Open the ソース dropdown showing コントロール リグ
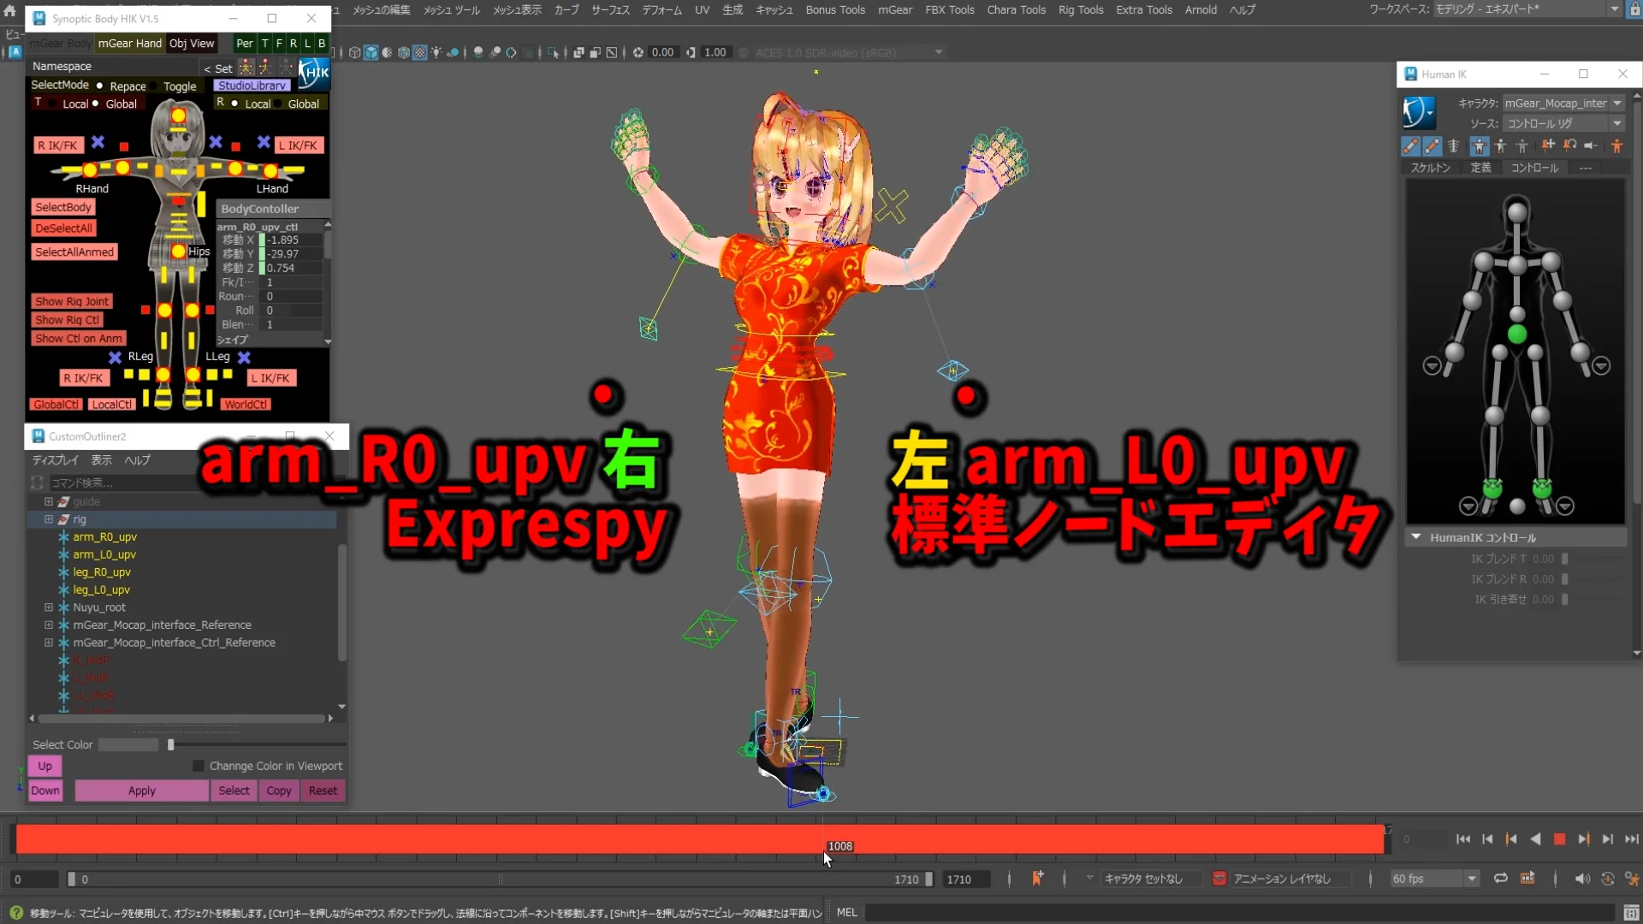 (1616, 123)
